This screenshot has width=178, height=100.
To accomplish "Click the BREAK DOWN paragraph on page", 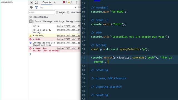I will point(7,2).
